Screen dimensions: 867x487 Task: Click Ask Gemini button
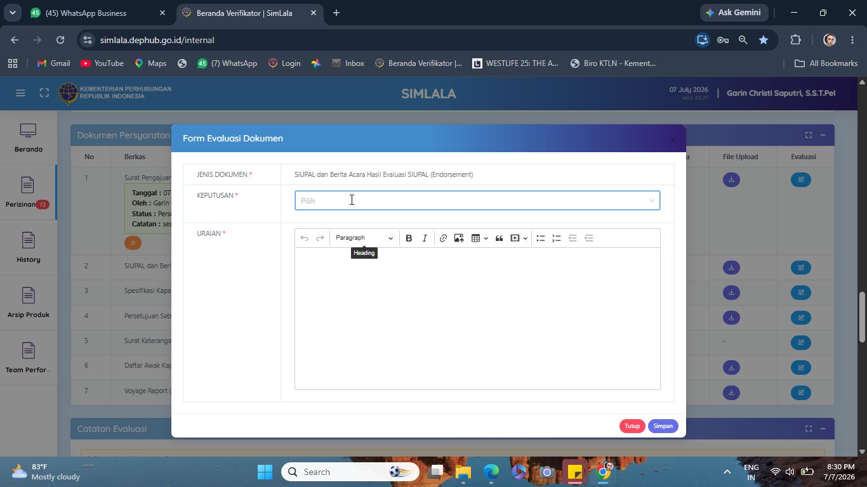(x=733, y=13)
